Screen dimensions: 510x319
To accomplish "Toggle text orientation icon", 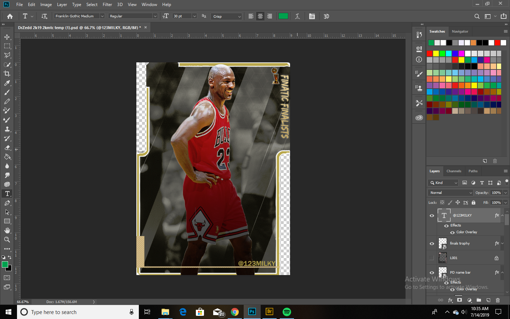I will click(44, 16).
